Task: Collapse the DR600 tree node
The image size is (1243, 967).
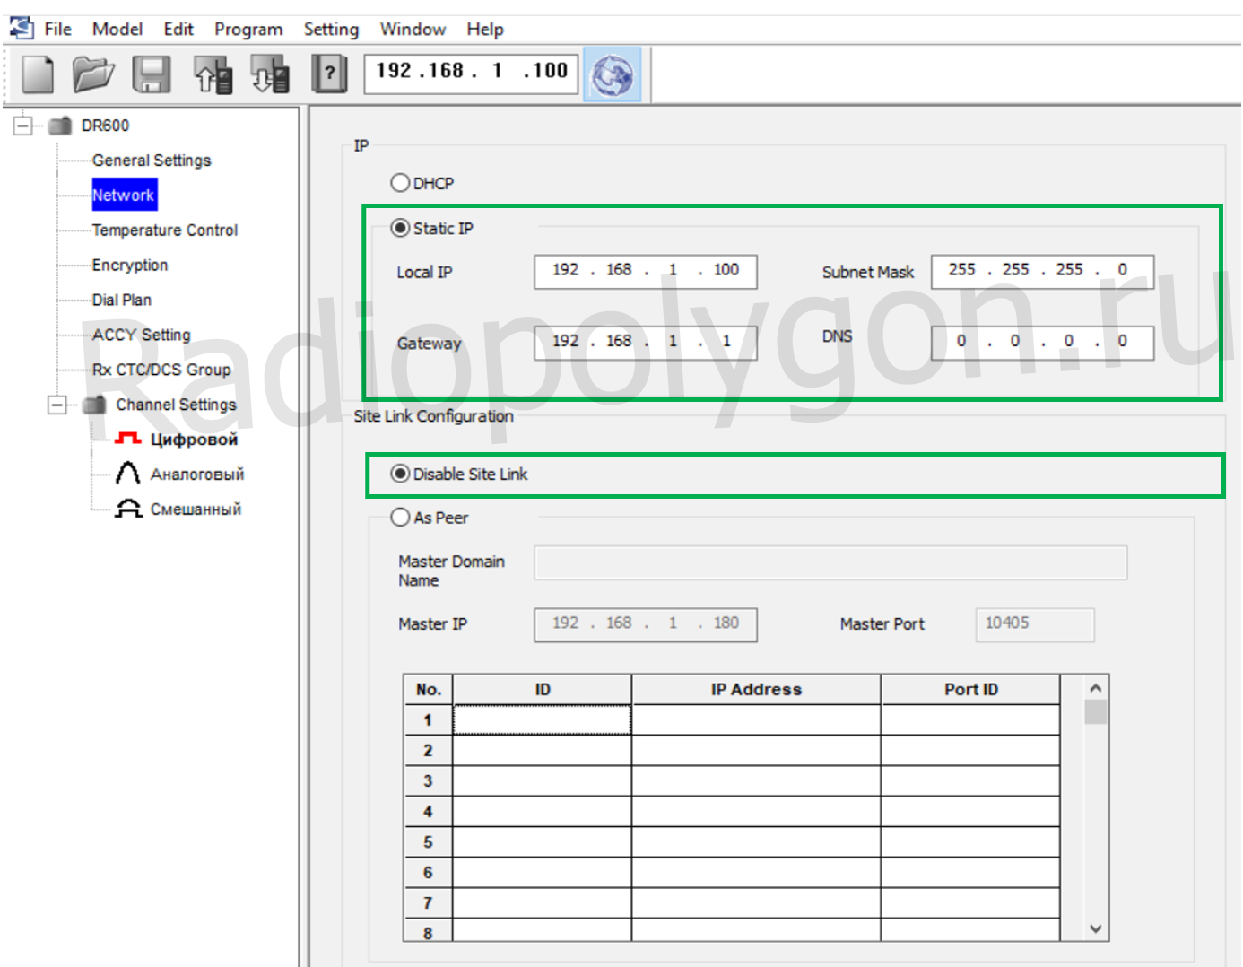Action: click(x=23, y=126)
